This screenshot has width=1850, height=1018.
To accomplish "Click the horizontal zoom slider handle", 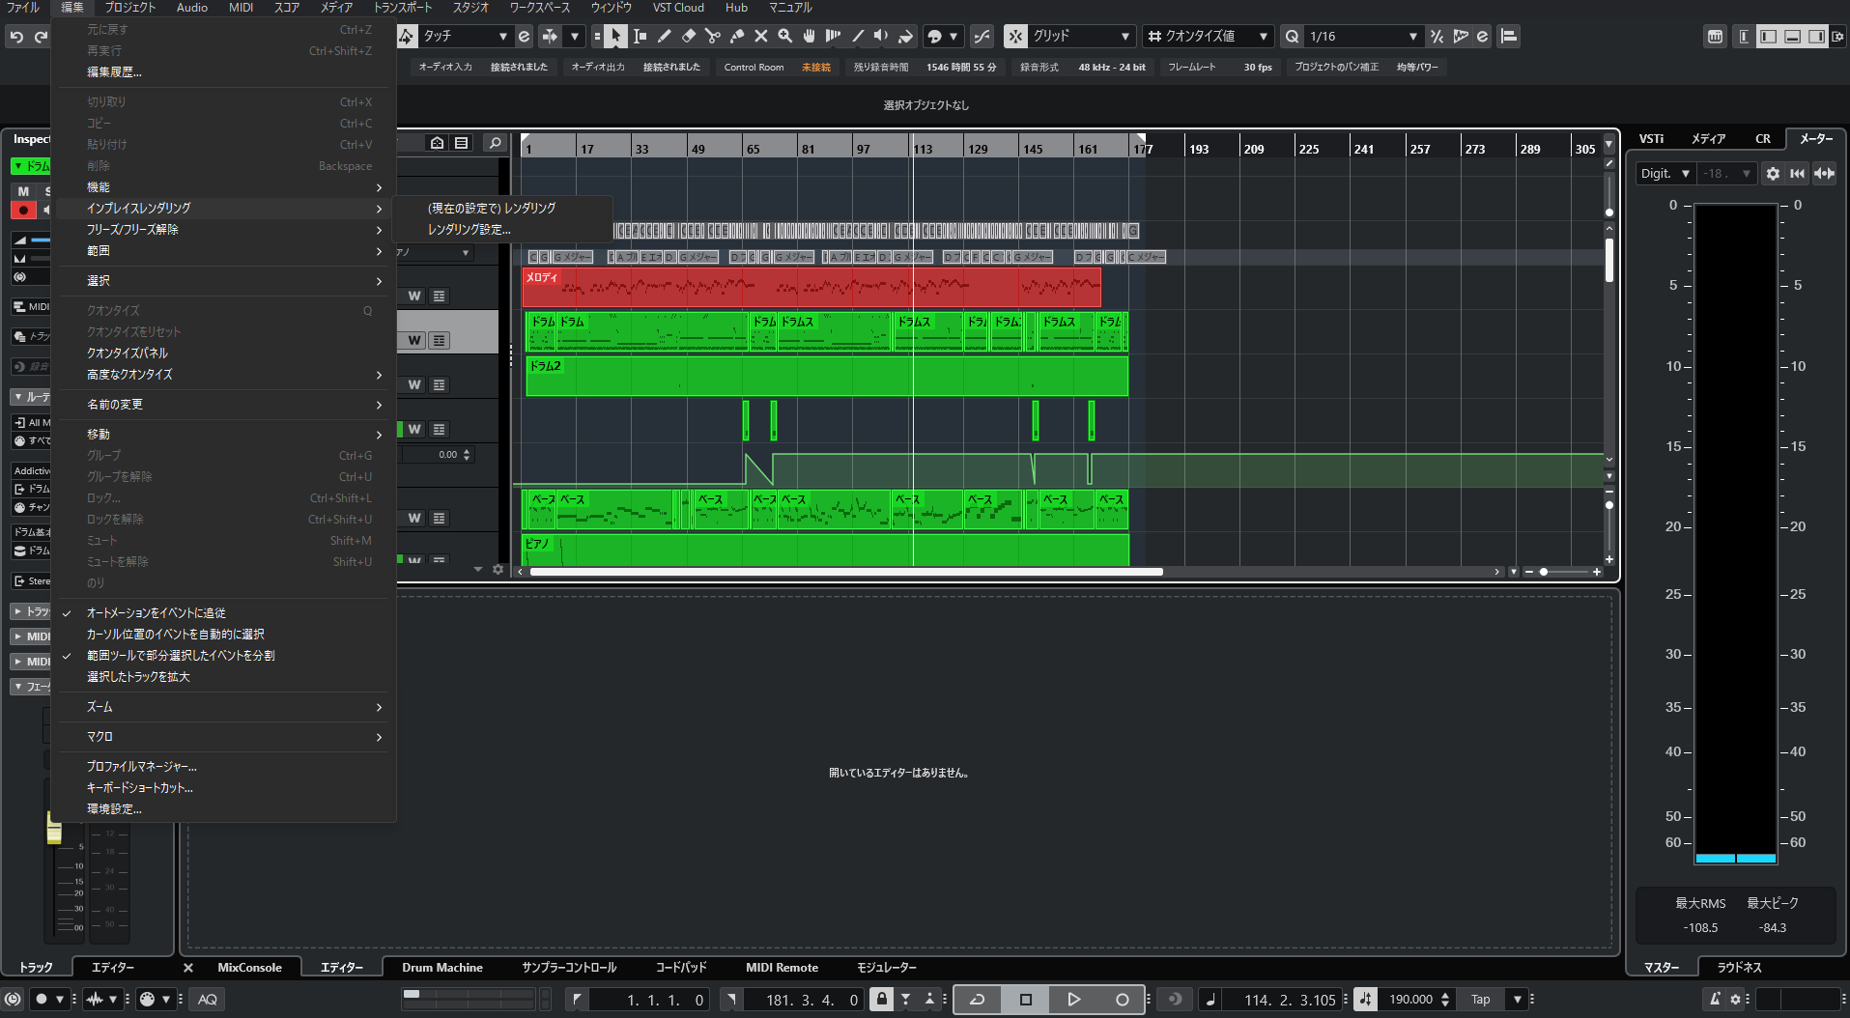I will 1544,572.
